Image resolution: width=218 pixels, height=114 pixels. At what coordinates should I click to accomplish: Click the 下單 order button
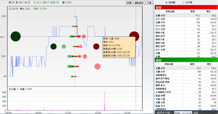(149, 3)
